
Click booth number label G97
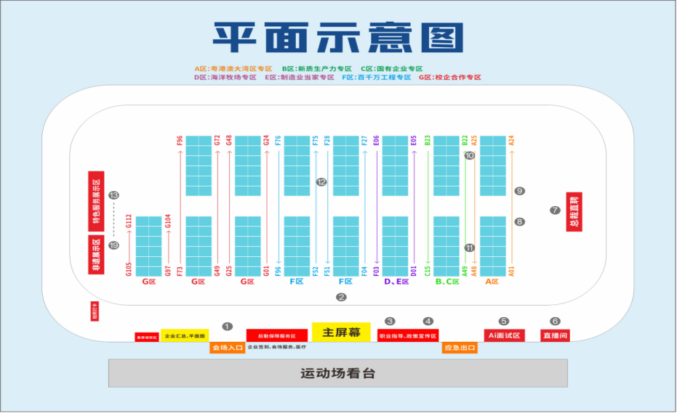click(x=168, y=271)
